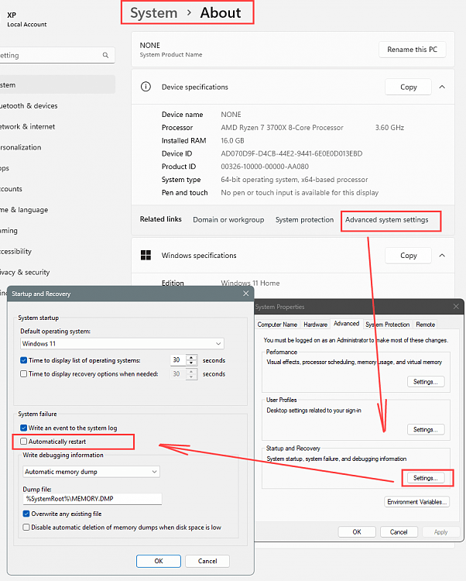Collapse the Windows specifications section

442,256
